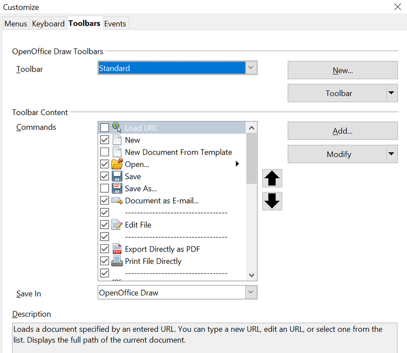The width and height of the screenshot is (407, 353).
Task: Click commands list scroll-up arrow
Action: (x=251, y=128)
